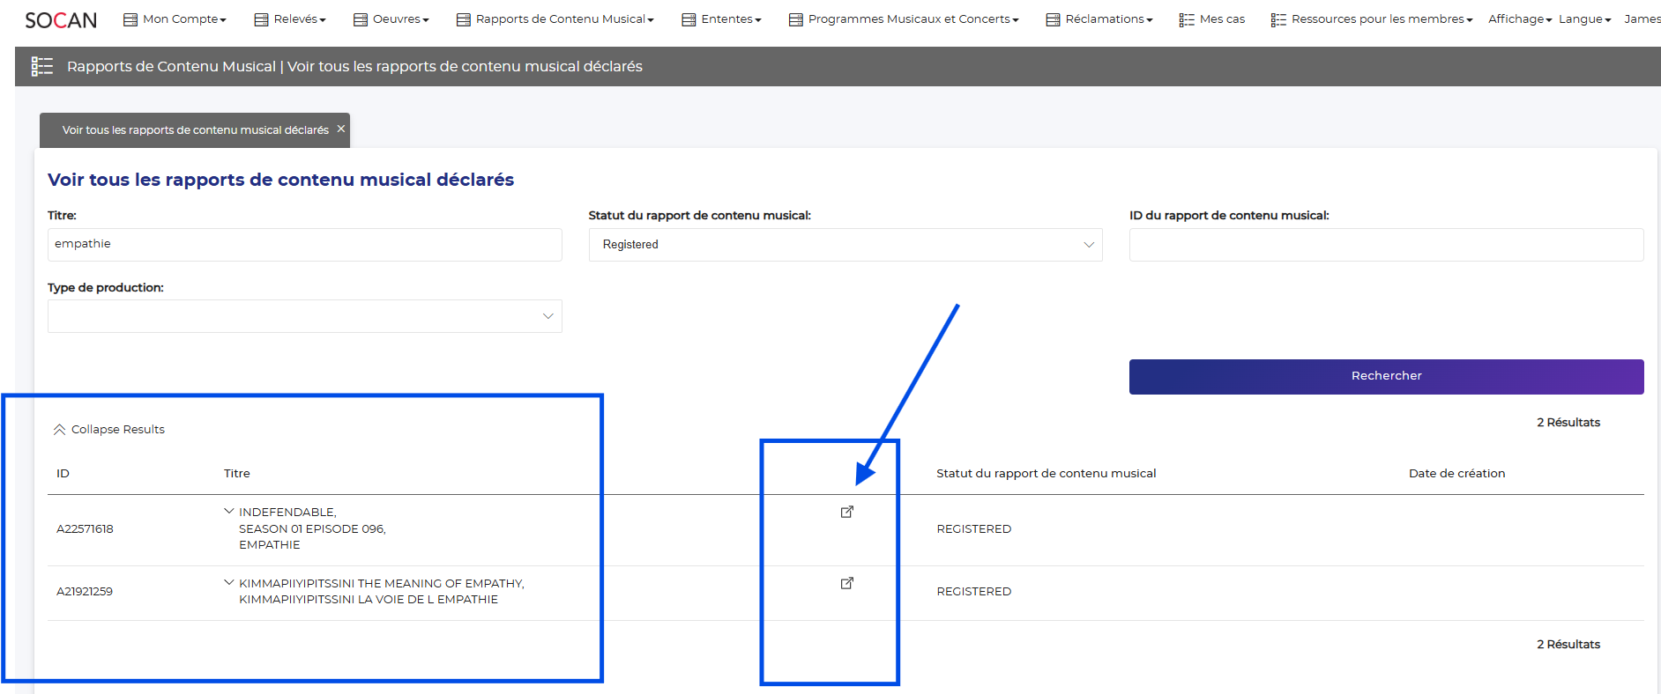
Task: Open external link icon for INDEFENDABLE row
Action: (846, 512)
